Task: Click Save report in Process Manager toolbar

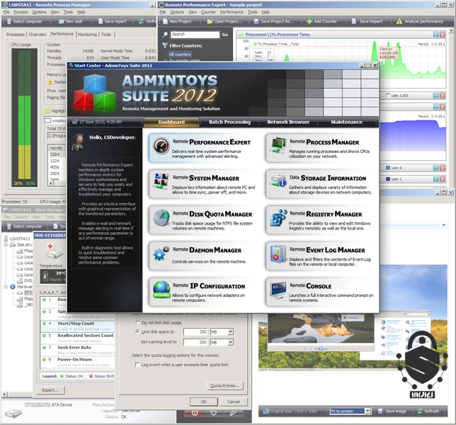Action: click(x=113, y=21)
